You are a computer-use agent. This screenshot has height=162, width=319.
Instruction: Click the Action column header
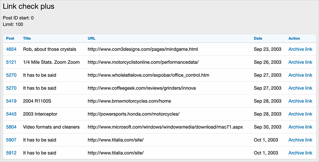click(x=294, y=39)
